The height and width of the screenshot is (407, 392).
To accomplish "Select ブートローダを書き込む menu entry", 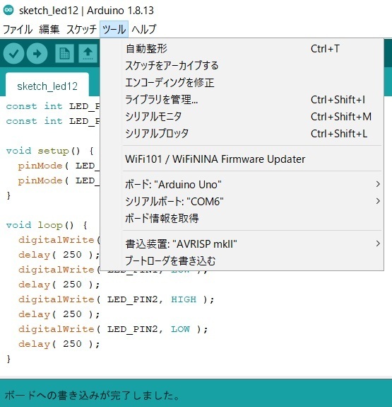I will tap(242, 261).
